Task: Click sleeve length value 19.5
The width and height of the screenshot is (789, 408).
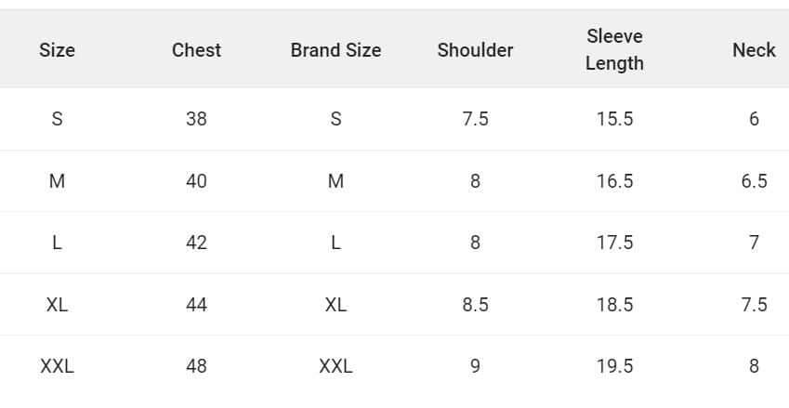Action: point(614,366)
